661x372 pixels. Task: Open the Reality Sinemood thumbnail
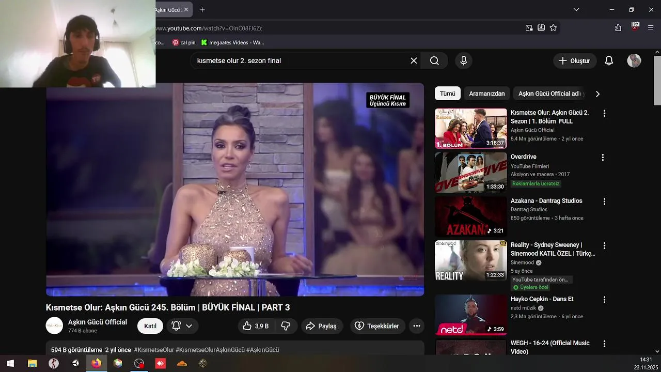click(x=471, y=261)
